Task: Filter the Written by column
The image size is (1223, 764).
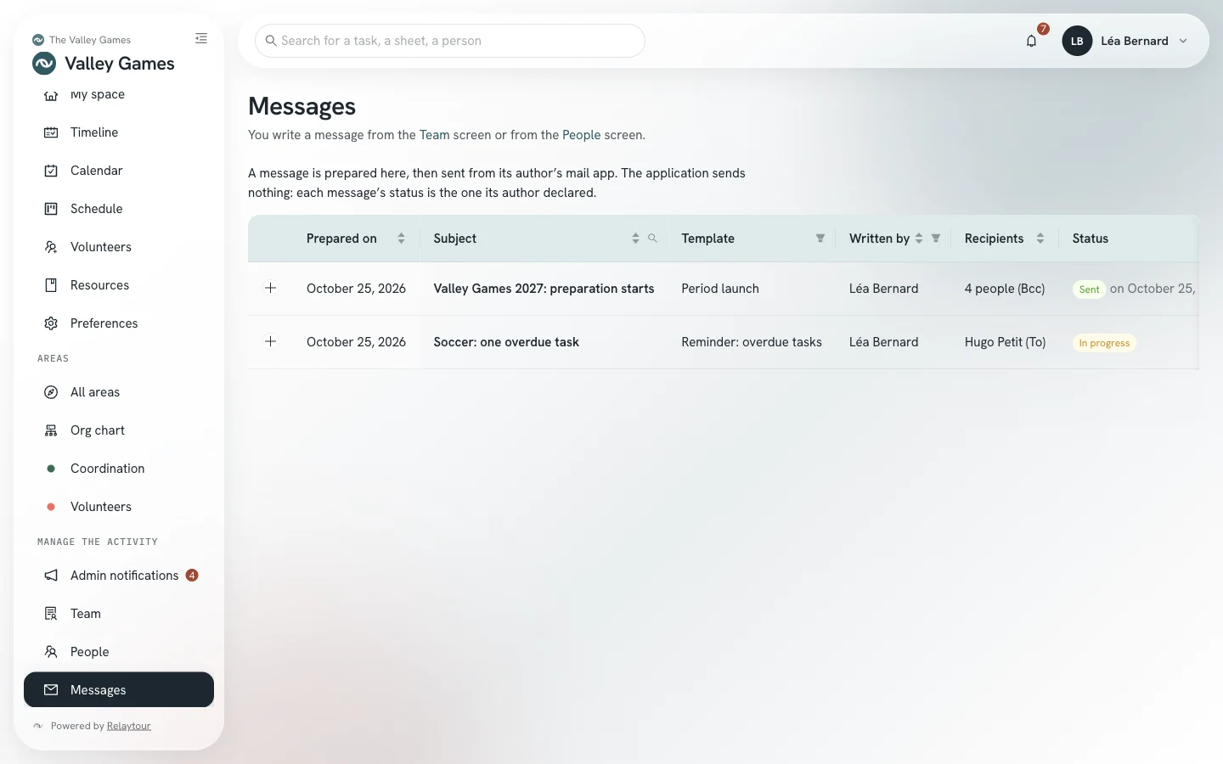Action: [936, 239]
